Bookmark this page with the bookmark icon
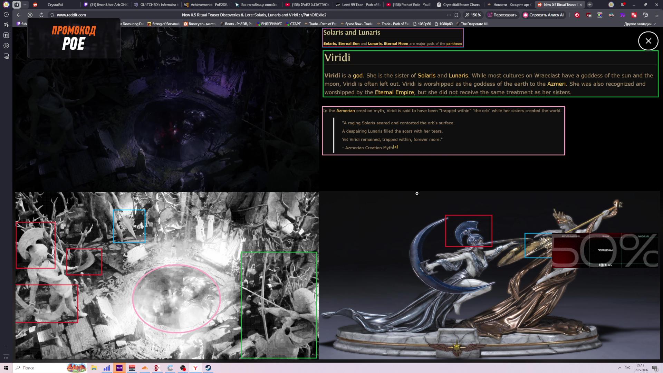The height and width of the screenshot is (373, 663). pos(456,15)
